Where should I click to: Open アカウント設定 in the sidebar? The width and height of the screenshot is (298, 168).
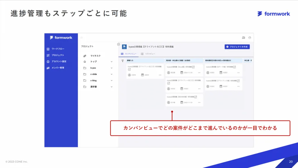[56, 61]
